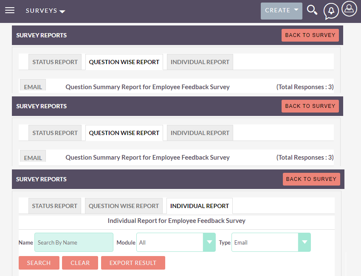The image size is (361, 276).
Task: Click Back to Survey above the Individual Report
Action: [x=311, y=179]
